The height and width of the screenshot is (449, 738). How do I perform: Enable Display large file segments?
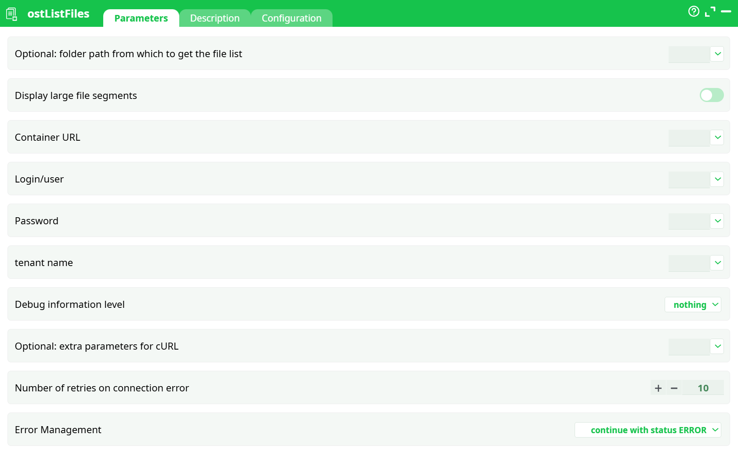point(711,95)
